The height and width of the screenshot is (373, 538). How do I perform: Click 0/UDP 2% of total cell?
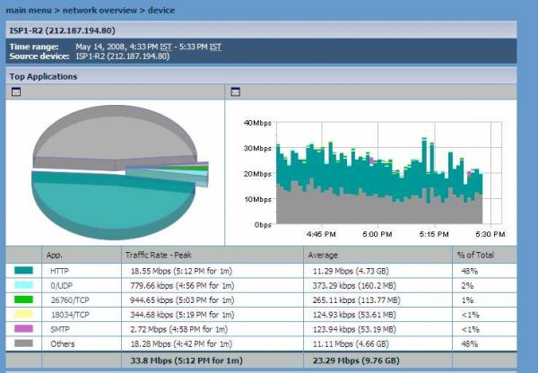467,285
